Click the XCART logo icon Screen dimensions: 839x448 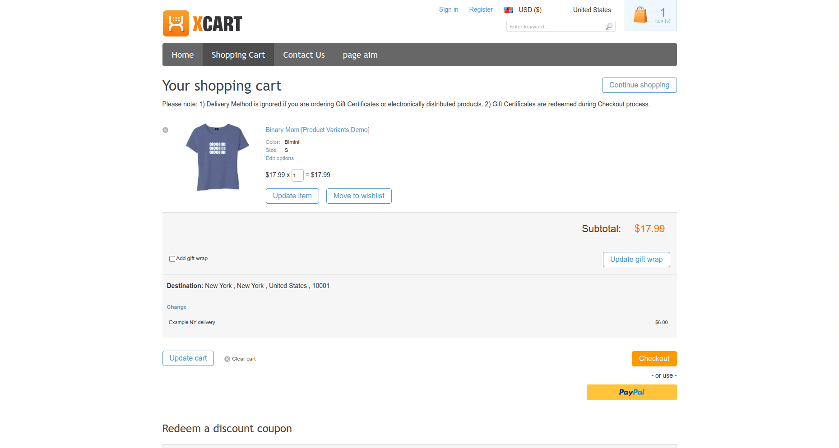[176, 23]
